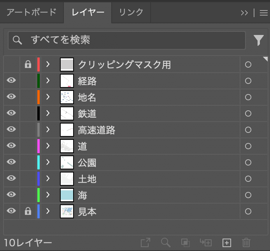
Task: Click the 道 layer target circle
Action: point(248,146)
